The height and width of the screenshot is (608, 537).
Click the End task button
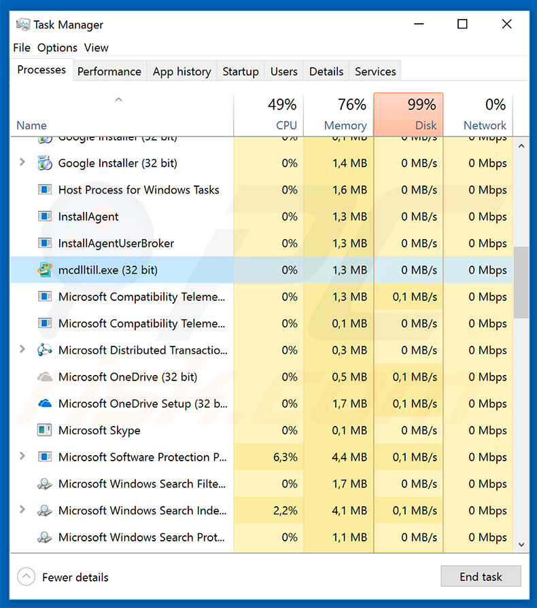pyautogui.click(x=481, y=577)
